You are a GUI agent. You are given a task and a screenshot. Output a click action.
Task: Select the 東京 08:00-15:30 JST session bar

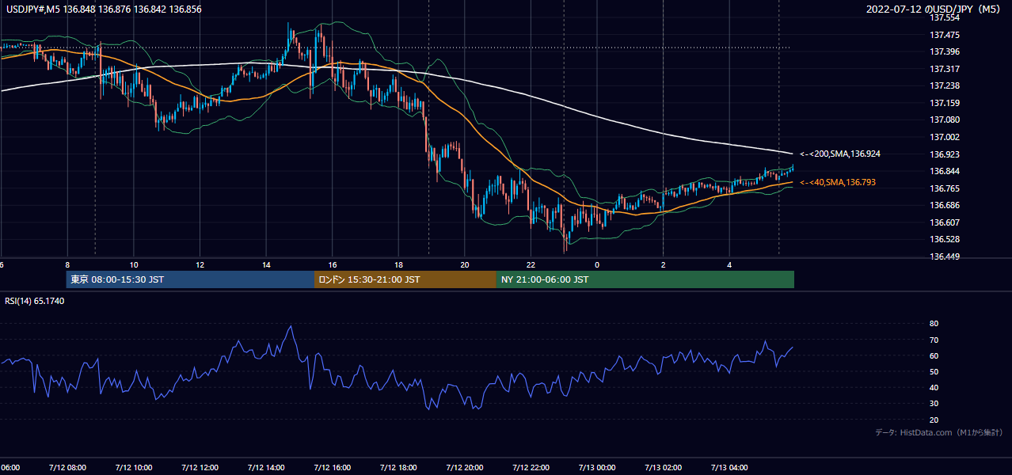pos(190,279)
